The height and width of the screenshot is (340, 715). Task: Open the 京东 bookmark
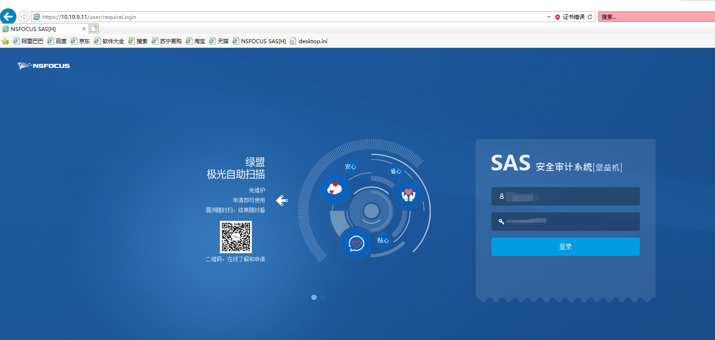(x=80, y=41)
